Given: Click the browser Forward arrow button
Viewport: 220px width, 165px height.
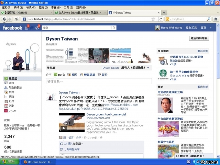Looking at the screenshot, I should 10,19.
